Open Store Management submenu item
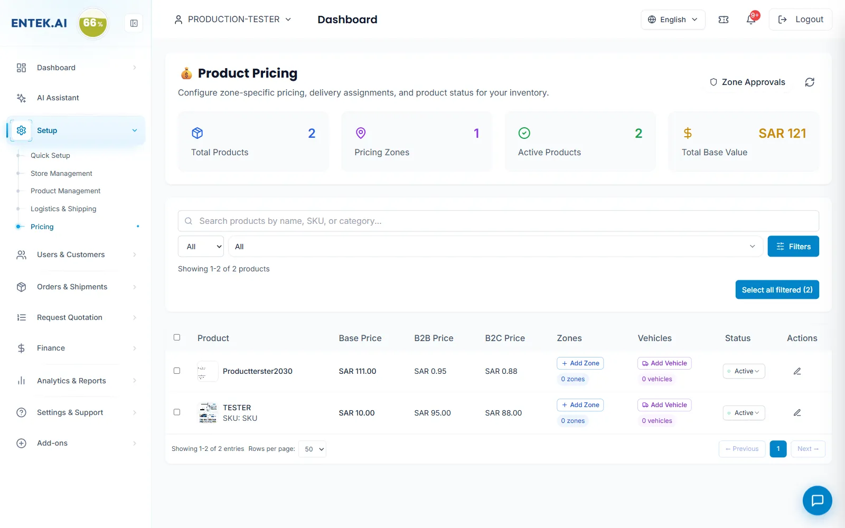845x528 pixels. click(61, 173)
